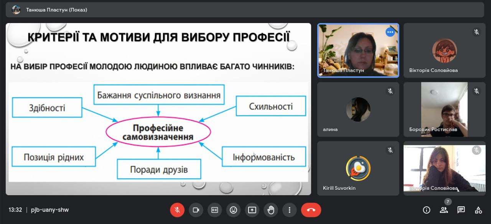Screen dimensions: 491x224
Task: Open the chat messages panel
Action: pyautogui.click(x=461, y=210)
